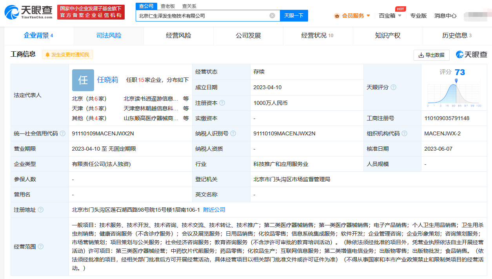
Task: Click the 导出数据 button
Action: pos(432,55)
